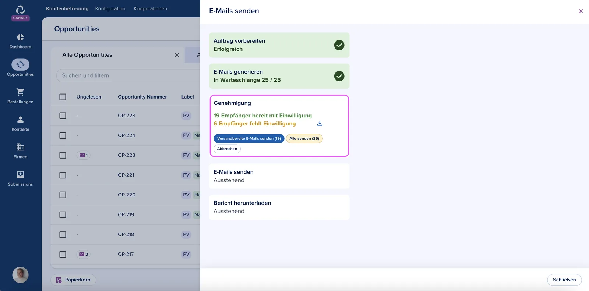The width and height of the screenshot is (589, 291).
Task: Open the Kooperationen menu
Action: point(150,8)
